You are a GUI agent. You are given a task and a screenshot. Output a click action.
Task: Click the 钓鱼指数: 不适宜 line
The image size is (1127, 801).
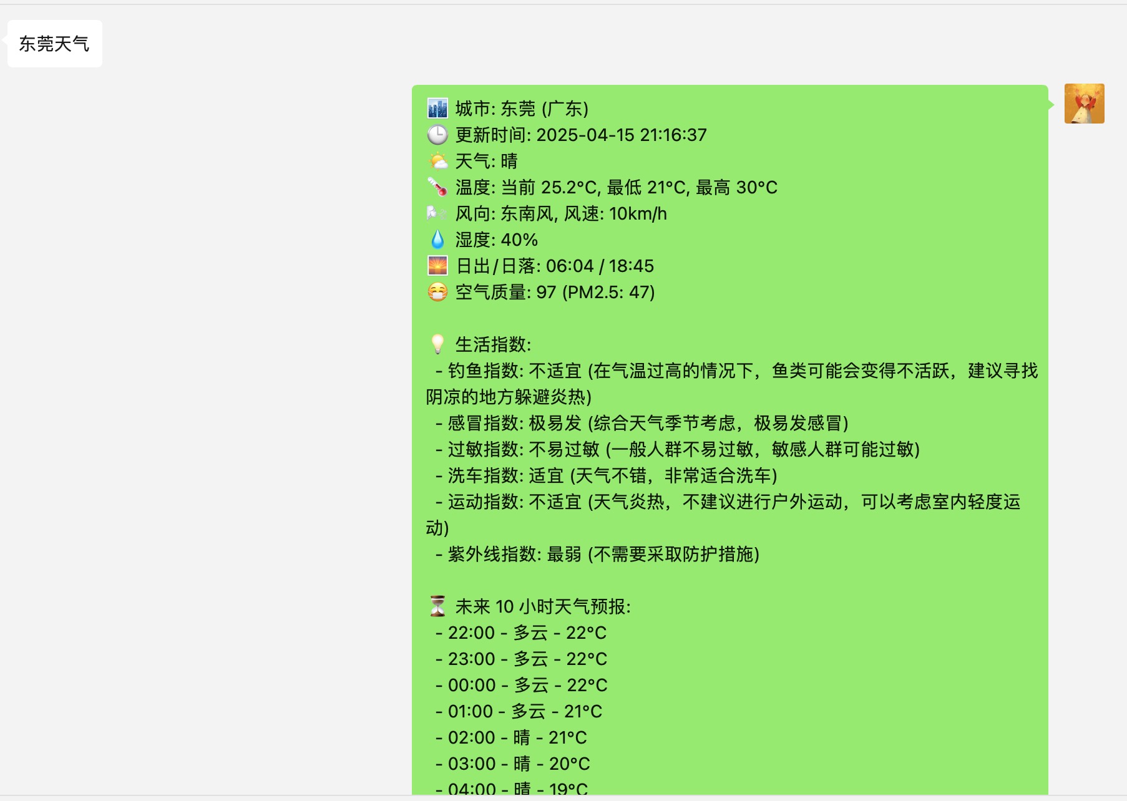(731, 384)
